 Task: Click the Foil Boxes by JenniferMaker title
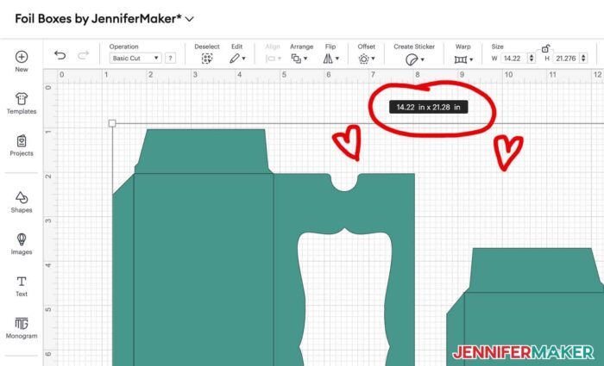pyautogui.click(x=98, y=18)
